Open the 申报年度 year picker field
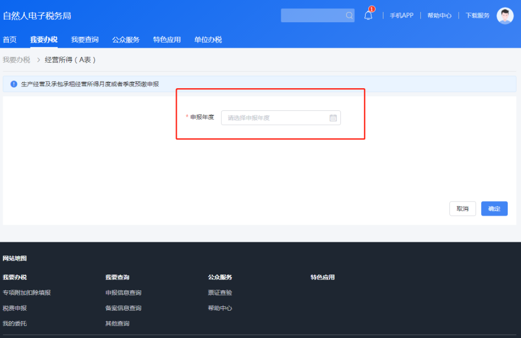This screenshot has height=338, width=521. pyautogui.click(x=281, y=118)
